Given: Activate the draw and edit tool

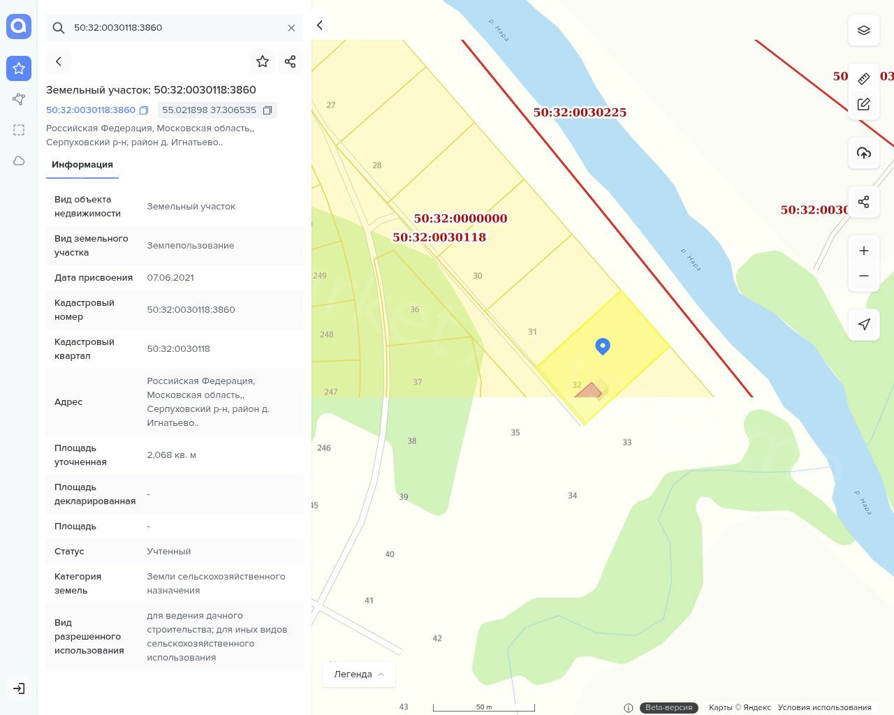Looking at the screenshot, I should [x=863, y=104].
